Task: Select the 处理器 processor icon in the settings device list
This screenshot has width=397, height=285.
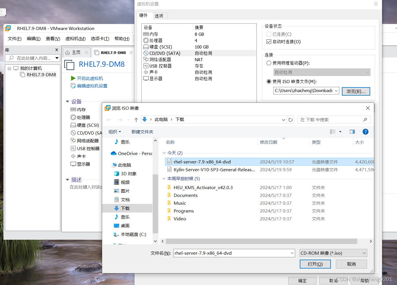Action: pyautogui.click(x=146, y=40)
